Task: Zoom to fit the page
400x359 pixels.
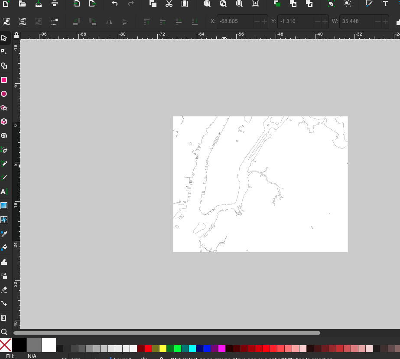Action: [239, 3]
